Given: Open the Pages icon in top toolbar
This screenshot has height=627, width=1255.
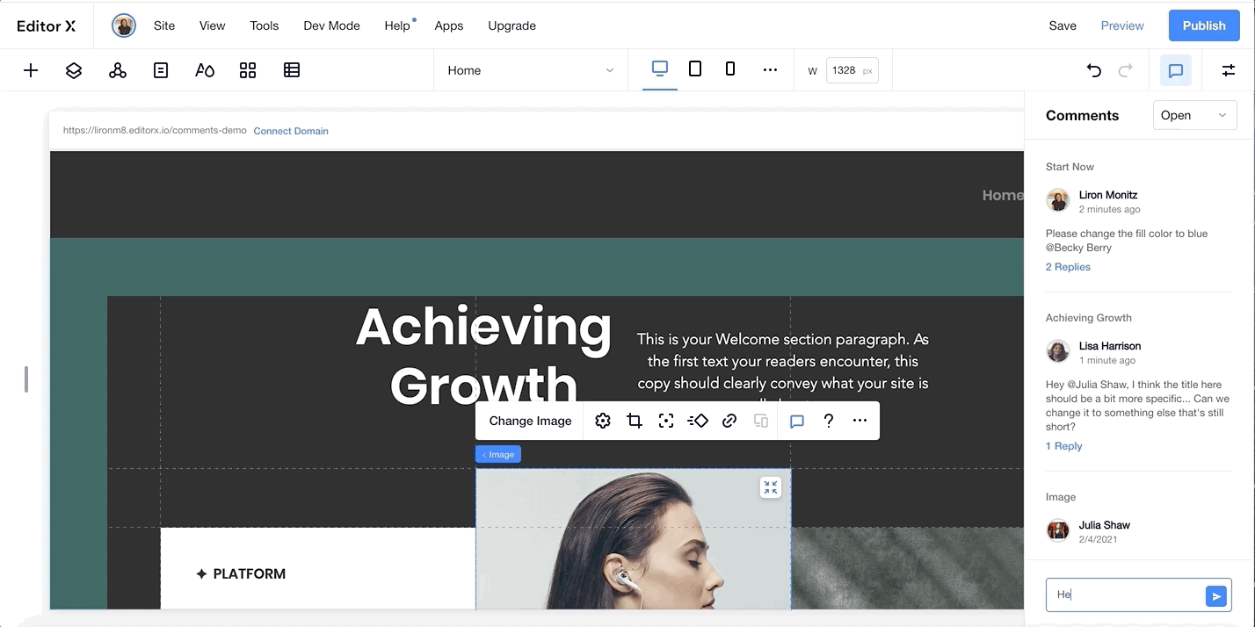Looking at the screenshot, I should click(x=161, y=70).
